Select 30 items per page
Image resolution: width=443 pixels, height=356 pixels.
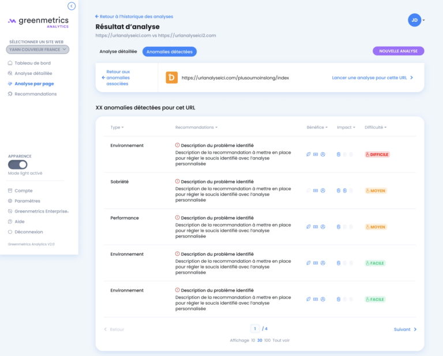[260, 340]
